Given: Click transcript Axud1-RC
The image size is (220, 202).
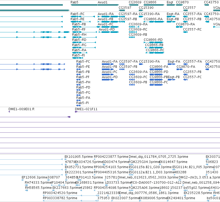Looking at the screenshot, I should click(x=105, y=24).
